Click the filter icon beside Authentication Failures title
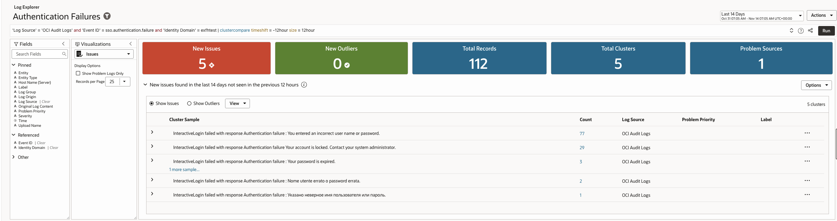837x221 pixels. tap(107, 16)
